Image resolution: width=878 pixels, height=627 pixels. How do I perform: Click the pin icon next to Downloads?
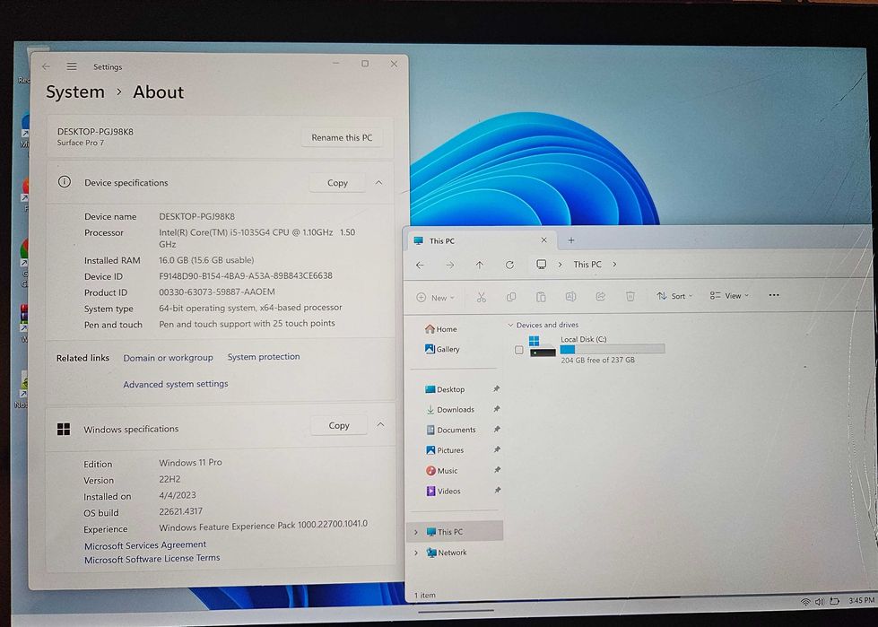496,409
